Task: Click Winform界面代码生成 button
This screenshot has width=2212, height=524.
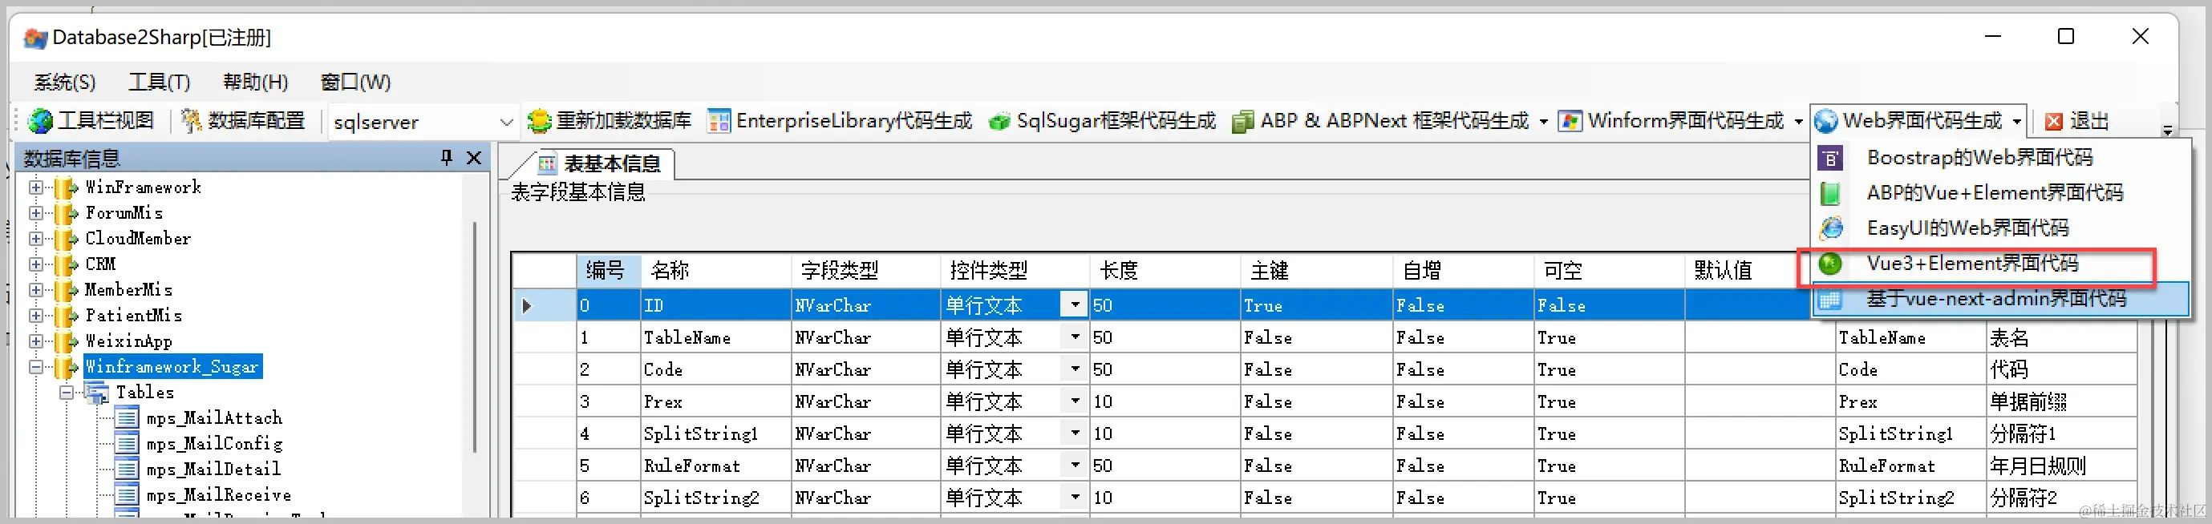Action: (x=1672, y=121)
